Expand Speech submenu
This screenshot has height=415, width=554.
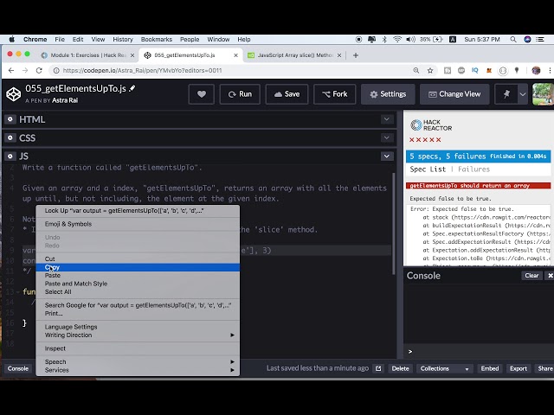tap(138, 361)
